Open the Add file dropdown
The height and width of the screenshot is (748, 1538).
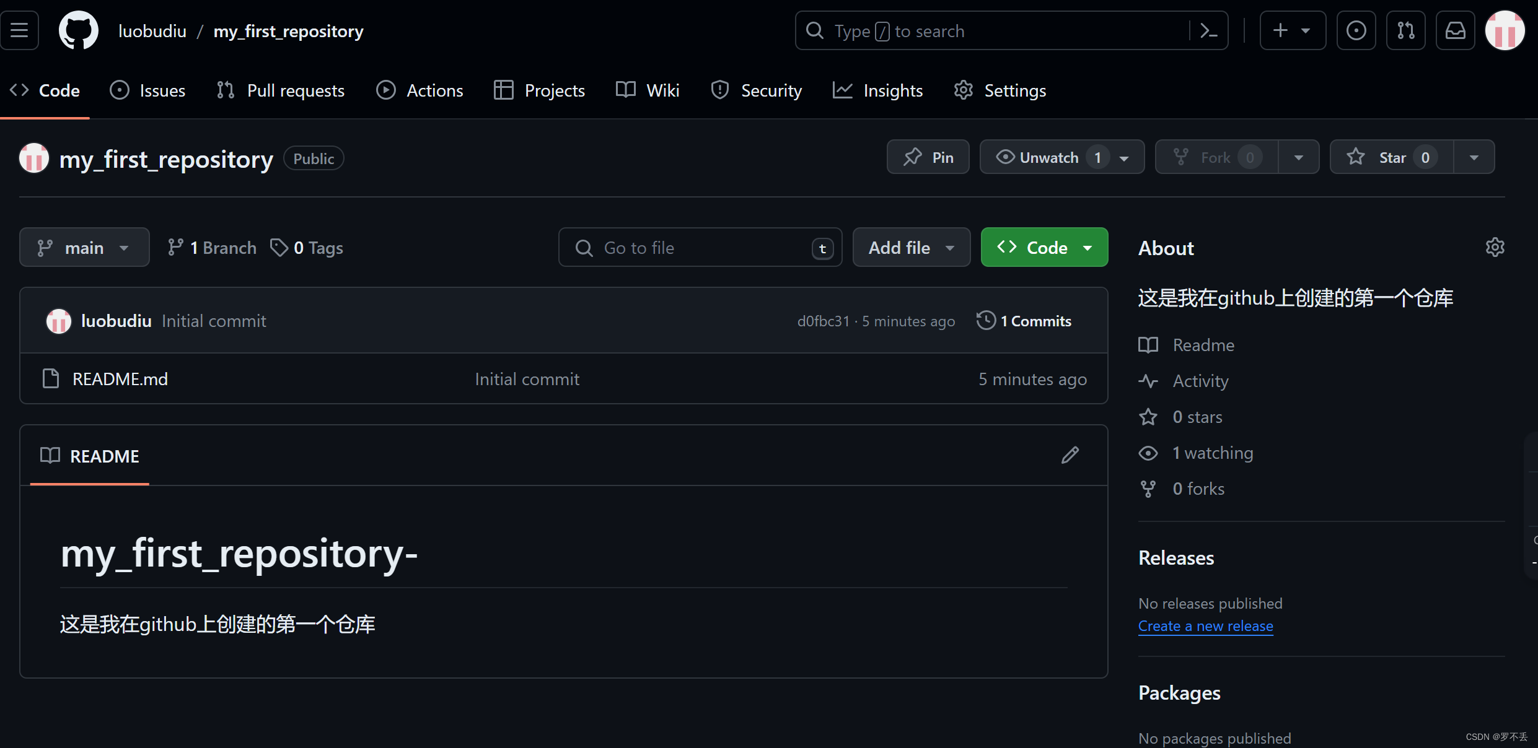click(912, 248)
